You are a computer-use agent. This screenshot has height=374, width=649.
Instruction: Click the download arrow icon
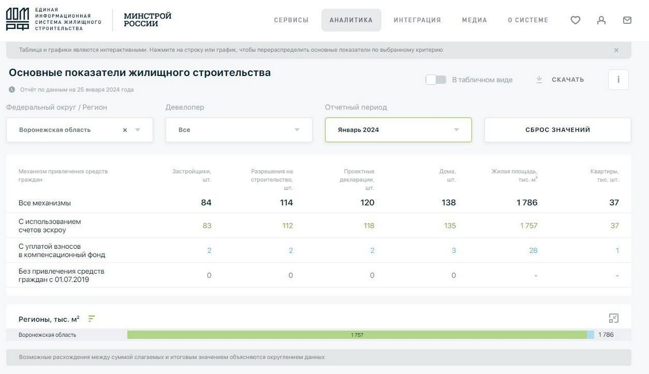click(x=539, y=80)
